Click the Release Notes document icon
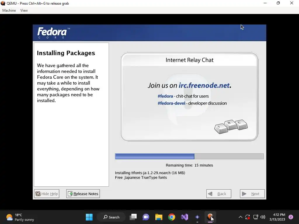 [70, 194]
